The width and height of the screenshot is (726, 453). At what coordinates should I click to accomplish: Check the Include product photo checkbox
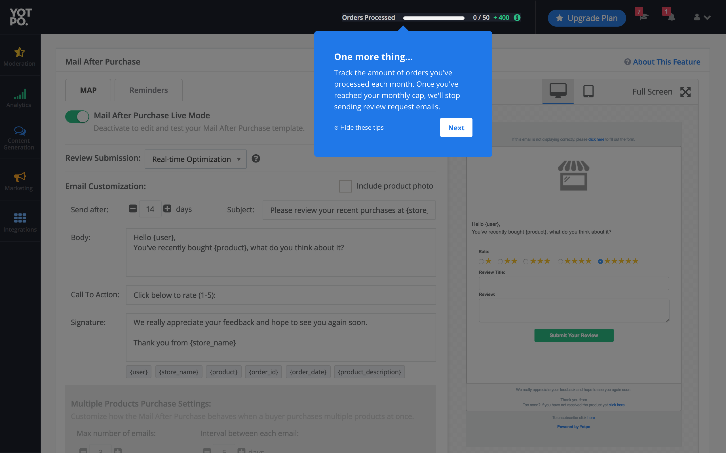tap(345, 186)
